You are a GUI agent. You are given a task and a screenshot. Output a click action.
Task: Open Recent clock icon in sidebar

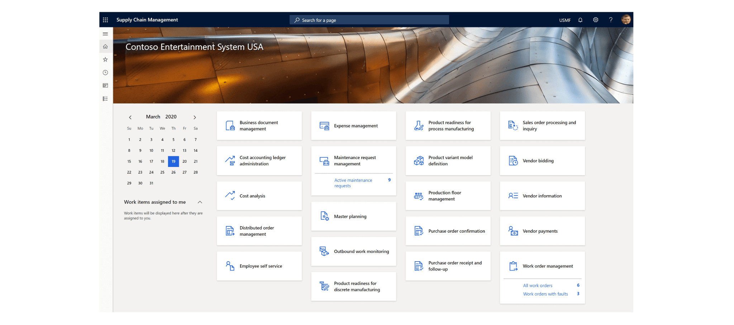click(x=105, y=73)
